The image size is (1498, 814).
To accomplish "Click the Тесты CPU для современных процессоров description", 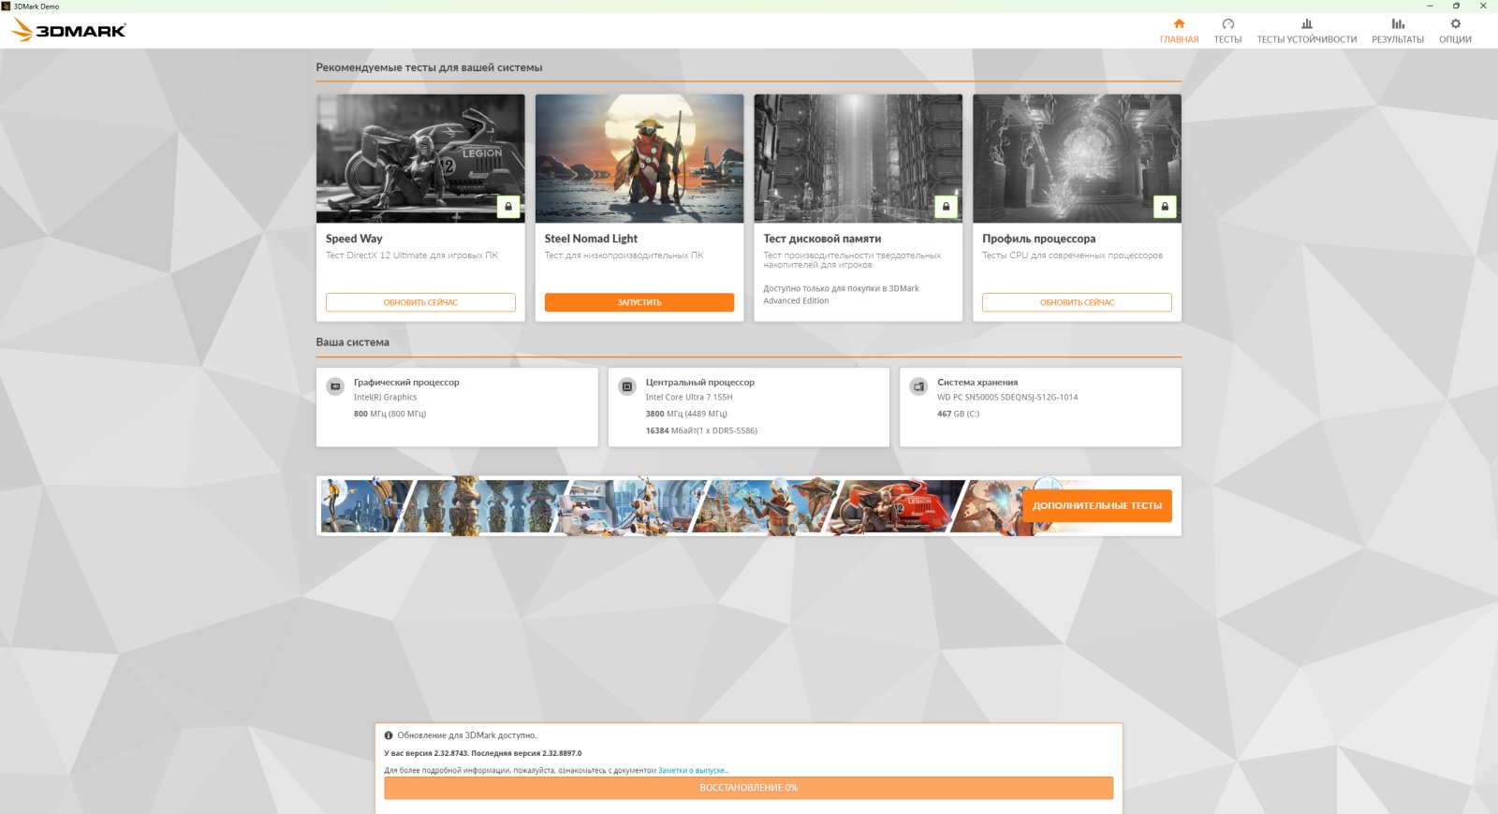I will point(1072,255).
